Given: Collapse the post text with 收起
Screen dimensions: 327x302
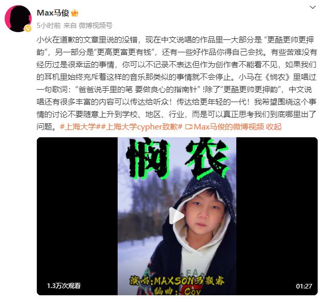Looking at the screenshot, I should pyautogui.click(x=274, y=127).
